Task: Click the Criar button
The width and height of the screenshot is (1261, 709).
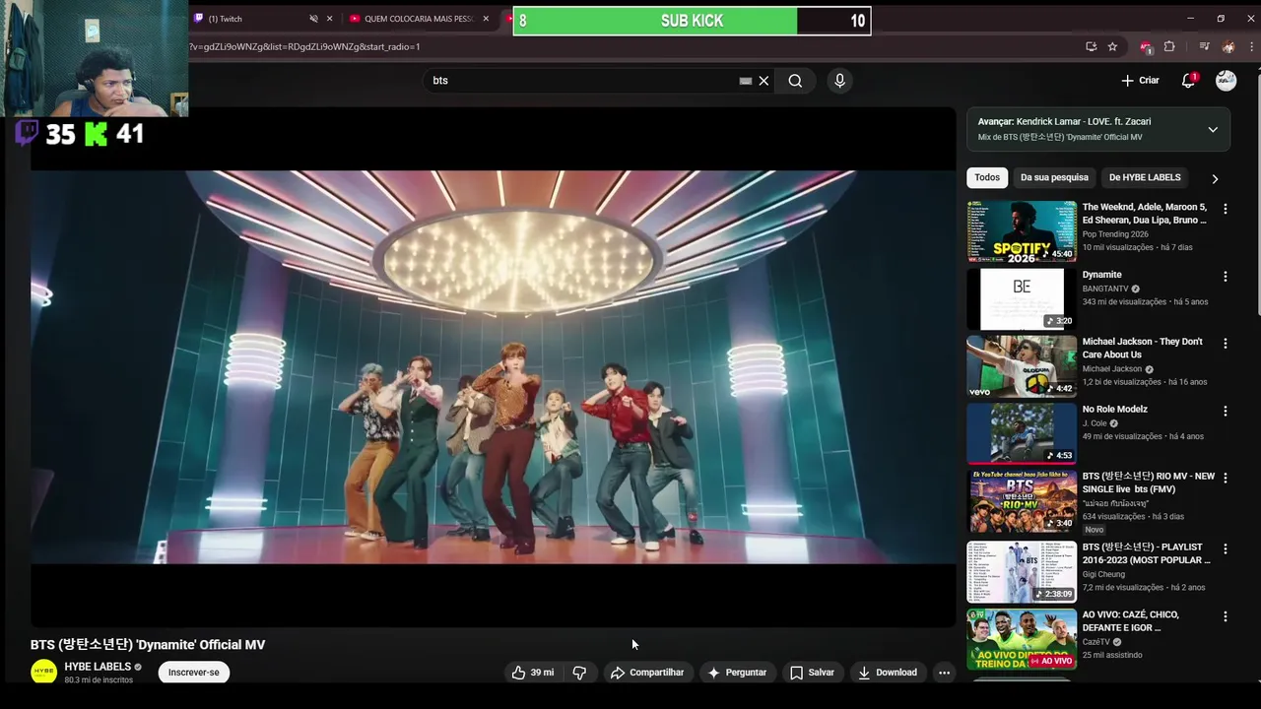Action: click(1141, 81)
